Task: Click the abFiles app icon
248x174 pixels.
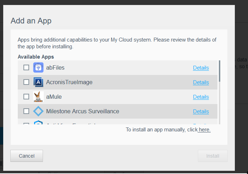Action: tap(38, 67)
